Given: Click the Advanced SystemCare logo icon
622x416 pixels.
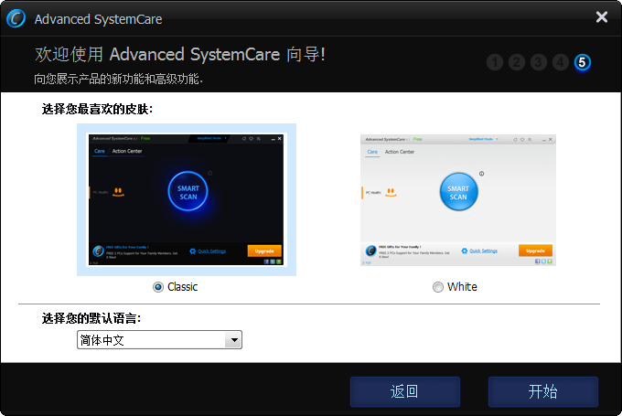Looking at the screenshot, I should [16, 18].
